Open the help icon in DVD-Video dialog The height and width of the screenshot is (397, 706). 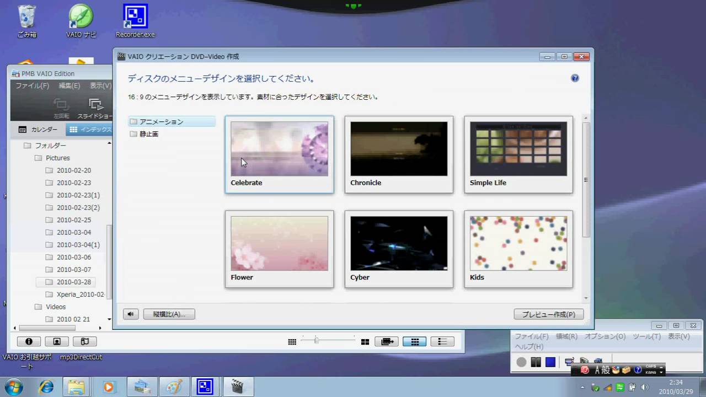pos(575,78)
